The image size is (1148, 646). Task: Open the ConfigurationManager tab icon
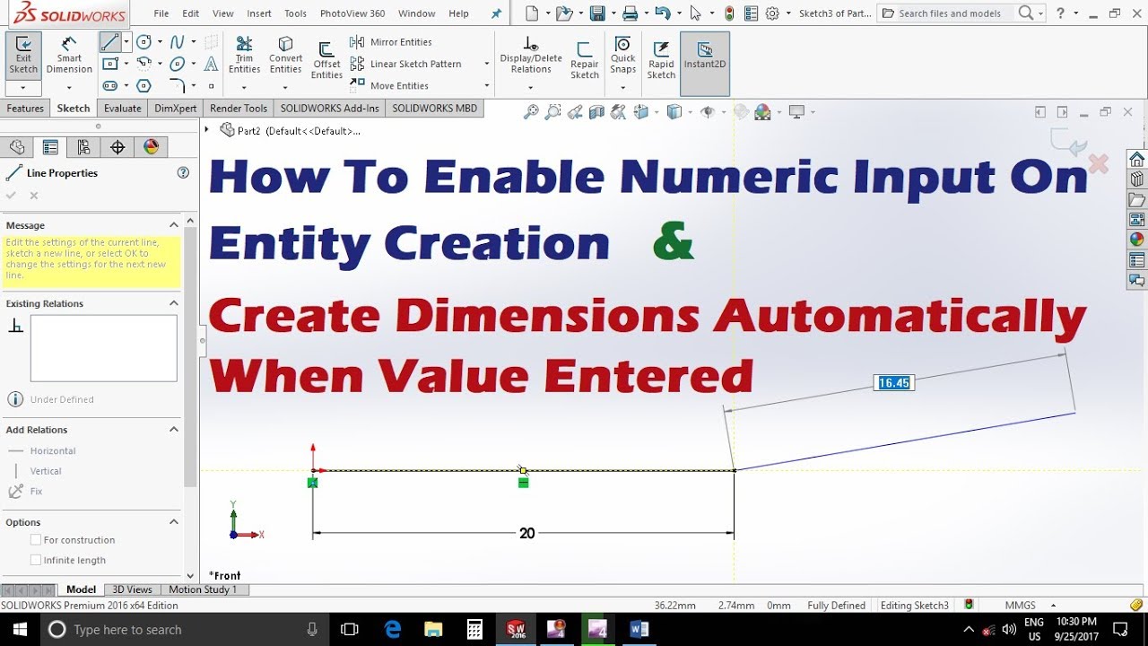(x=83, y=147)
